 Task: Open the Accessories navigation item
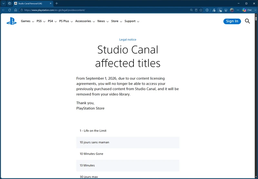point(83,21)
